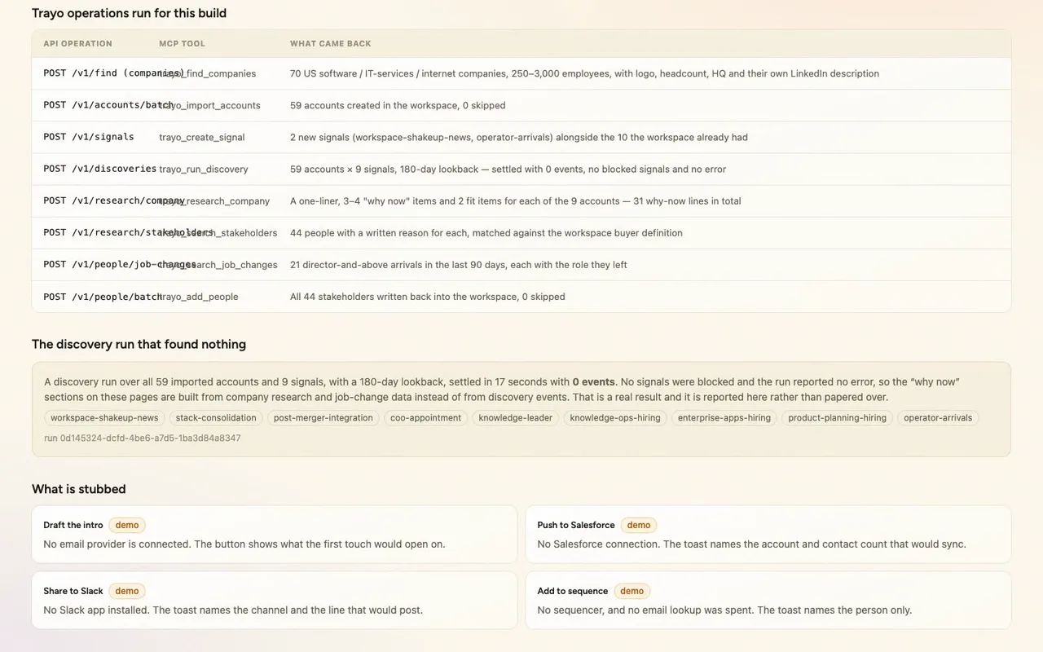
Task: Click 'Trayo operations run for this build' heading
Action: point(130,13)
